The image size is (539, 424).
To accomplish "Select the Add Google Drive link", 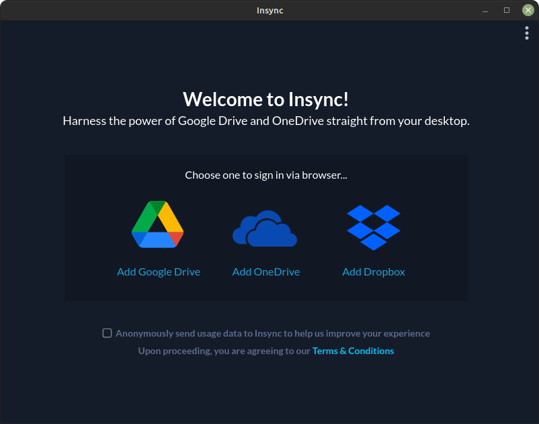I will click(x=159, y=272).
